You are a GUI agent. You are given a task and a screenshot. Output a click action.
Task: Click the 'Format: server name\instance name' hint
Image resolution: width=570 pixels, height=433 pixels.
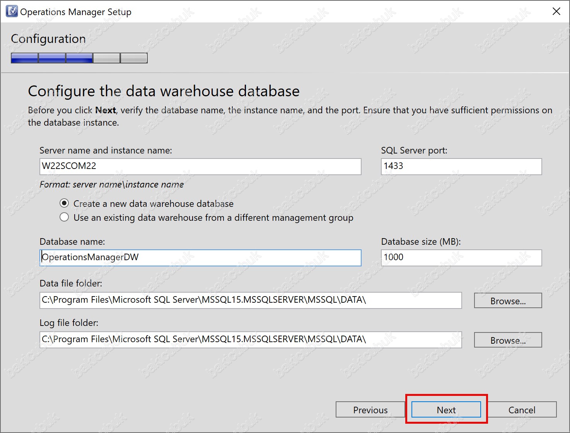point(112,184)
